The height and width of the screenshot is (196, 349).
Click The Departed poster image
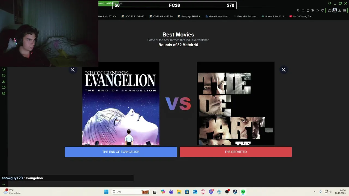coord(236,103)
